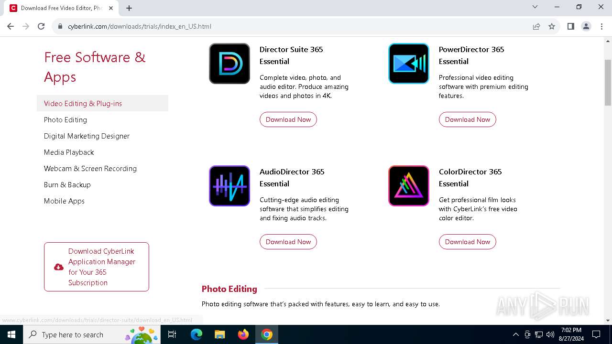The image size is (612, 344).
Task: Download AudioDirector 365 Essential now
Action: pyautogui.click(x=288, y=242)
